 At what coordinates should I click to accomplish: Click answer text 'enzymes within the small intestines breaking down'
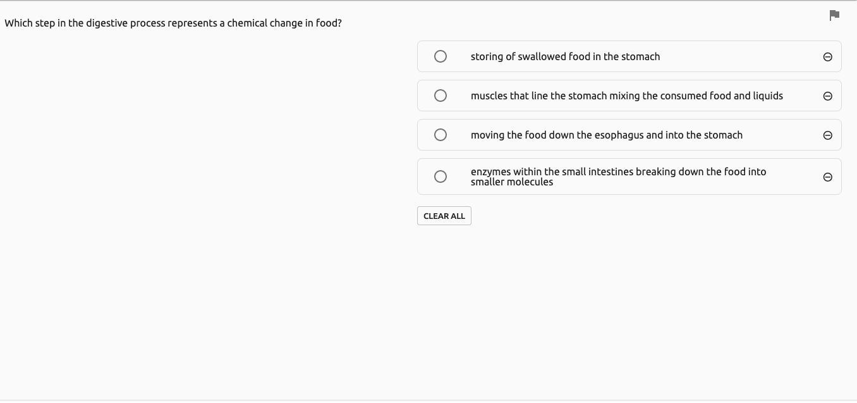tap(618, 171)
